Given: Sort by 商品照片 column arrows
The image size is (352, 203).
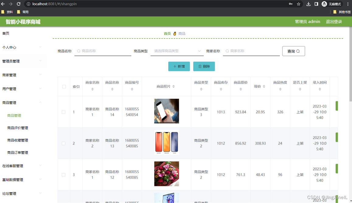Looking at the screenshot, I should 173,86.
